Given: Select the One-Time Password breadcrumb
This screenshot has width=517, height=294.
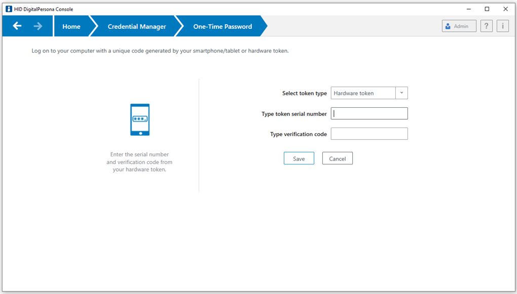Looking at the screenshot, I should pos(223,27).
